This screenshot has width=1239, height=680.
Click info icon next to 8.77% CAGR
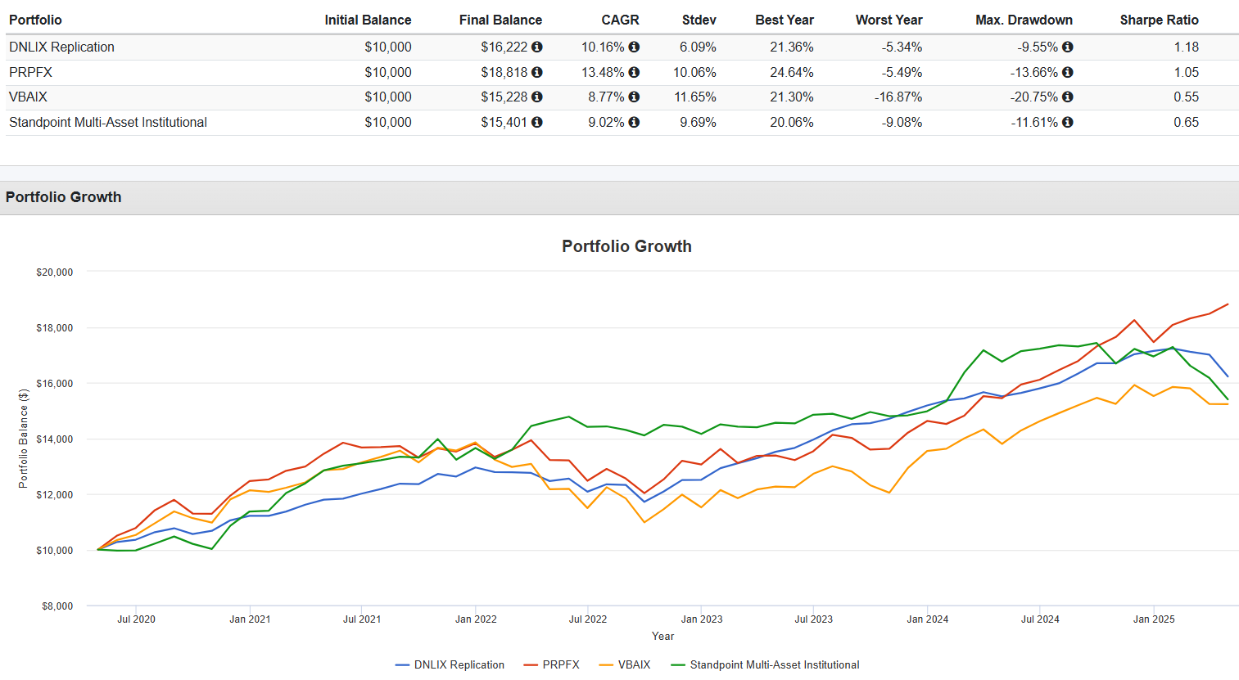click(x=634, y=97)
